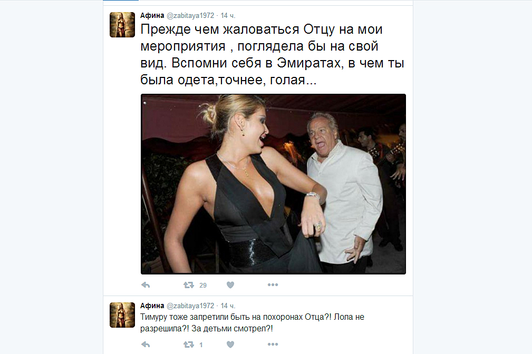Open @zabitaya1972 handle on first tweet

[190, 16]
